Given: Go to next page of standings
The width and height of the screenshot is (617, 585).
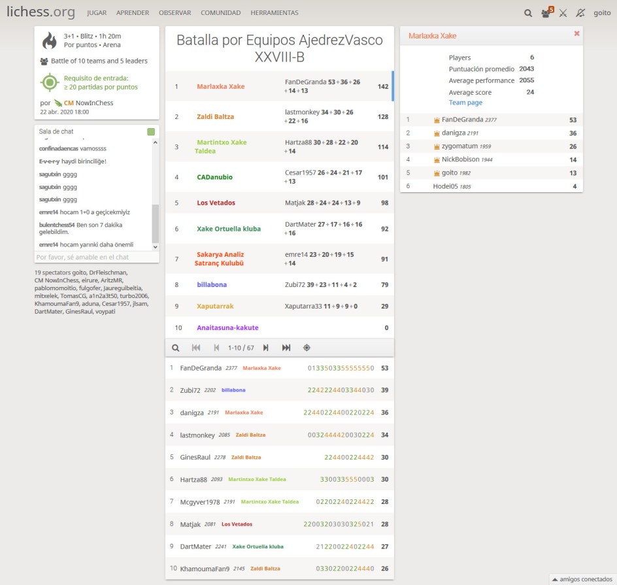Looking at the screenshot, I should [x=265, y=348].
